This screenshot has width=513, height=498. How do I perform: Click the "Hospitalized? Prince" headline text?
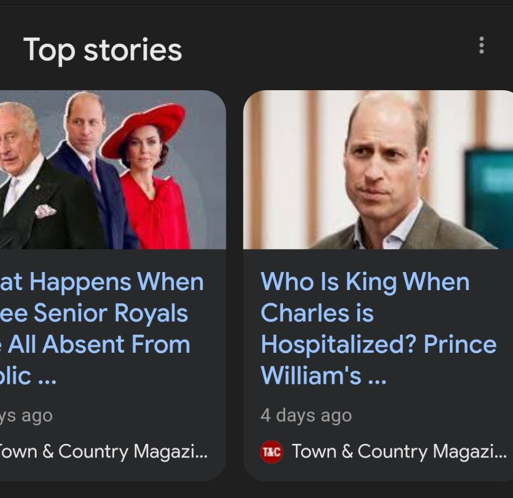pyautogui.click(x=378, y=344)
